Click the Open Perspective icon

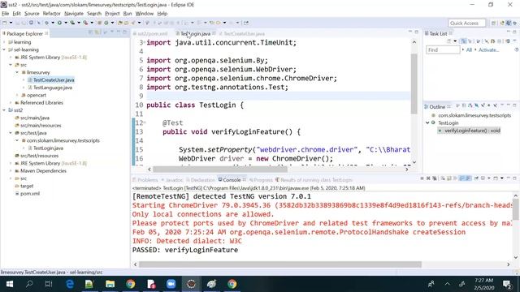click(x=493, y=23)
